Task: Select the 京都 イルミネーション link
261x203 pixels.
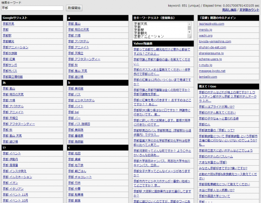Action: (x=18, y=177)
